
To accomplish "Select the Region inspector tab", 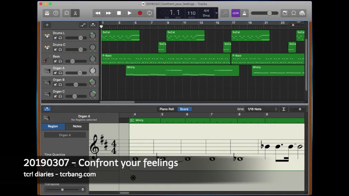I will point(53,126).
